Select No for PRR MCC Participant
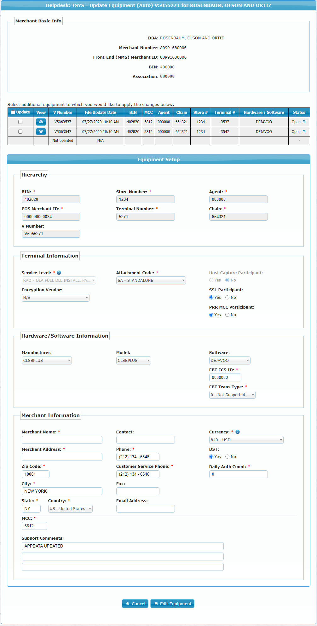Screen dimensions: 317x626 227,315
